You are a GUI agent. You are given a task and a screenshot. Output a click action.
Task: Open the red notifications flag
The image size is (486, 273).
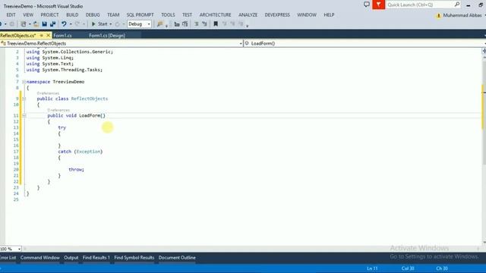[378, 5]
